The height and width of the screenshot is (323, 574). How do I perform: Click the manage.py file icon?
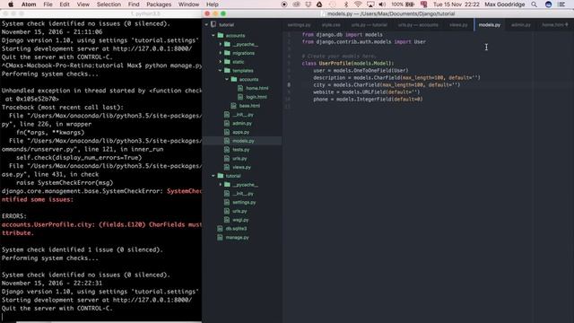coord(220,237)
